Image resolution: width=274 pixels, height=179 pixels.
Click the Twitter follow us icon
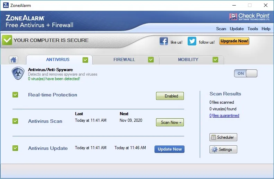[x=192, y=41]
